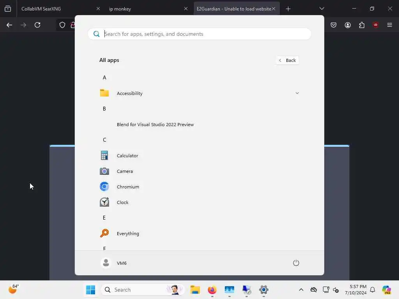The image size is (399, 299).
Task: Open the power options button
Action: tap(296, 263)
